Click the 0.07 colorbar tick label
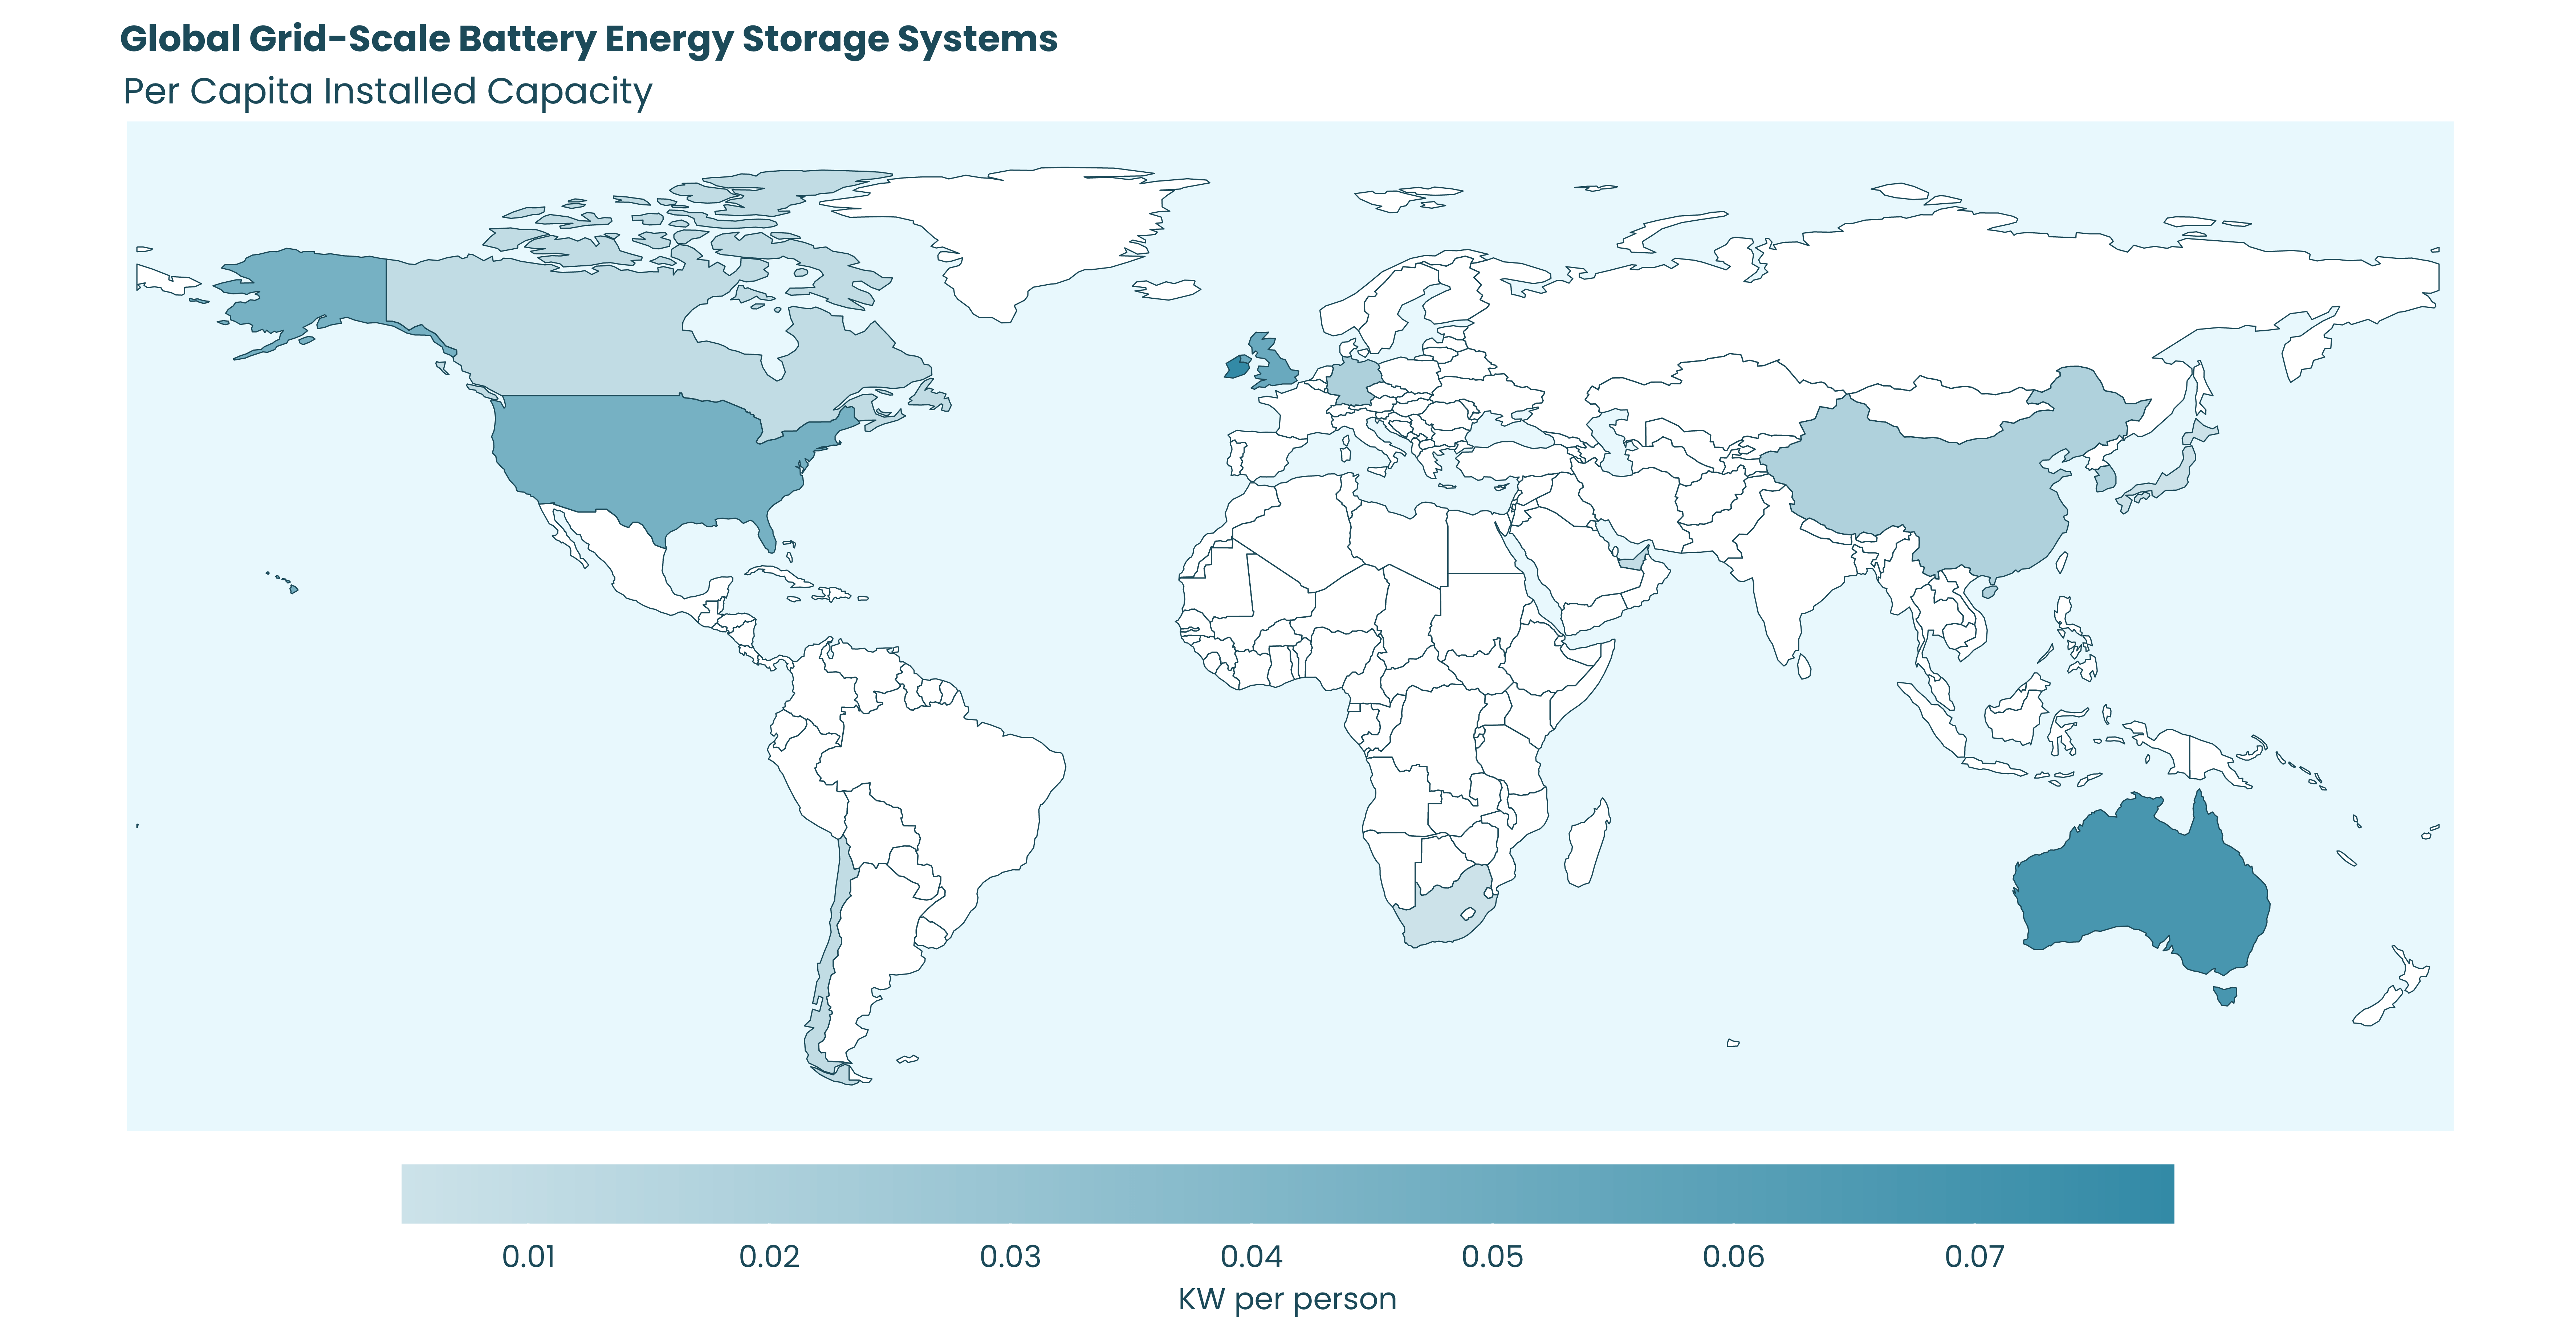The width and height of the screenshot is (2576, 1339). 1974,1256
